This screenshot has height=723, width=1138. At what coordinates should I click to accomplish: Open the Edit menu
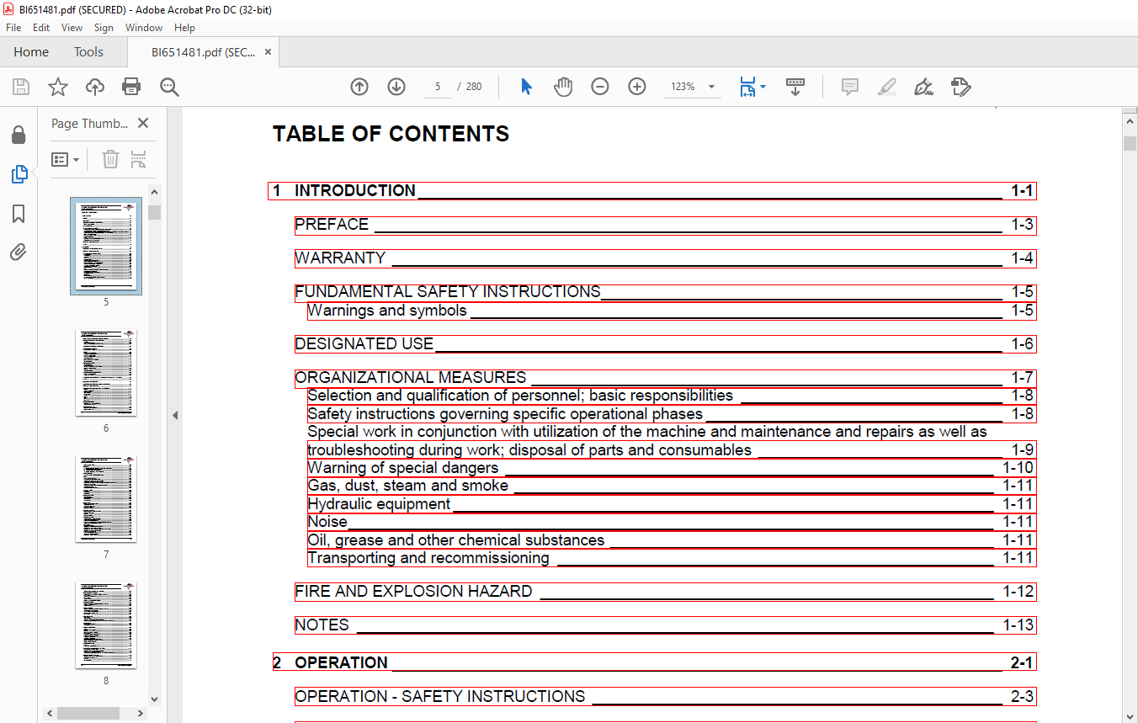(x=41, y=28)
